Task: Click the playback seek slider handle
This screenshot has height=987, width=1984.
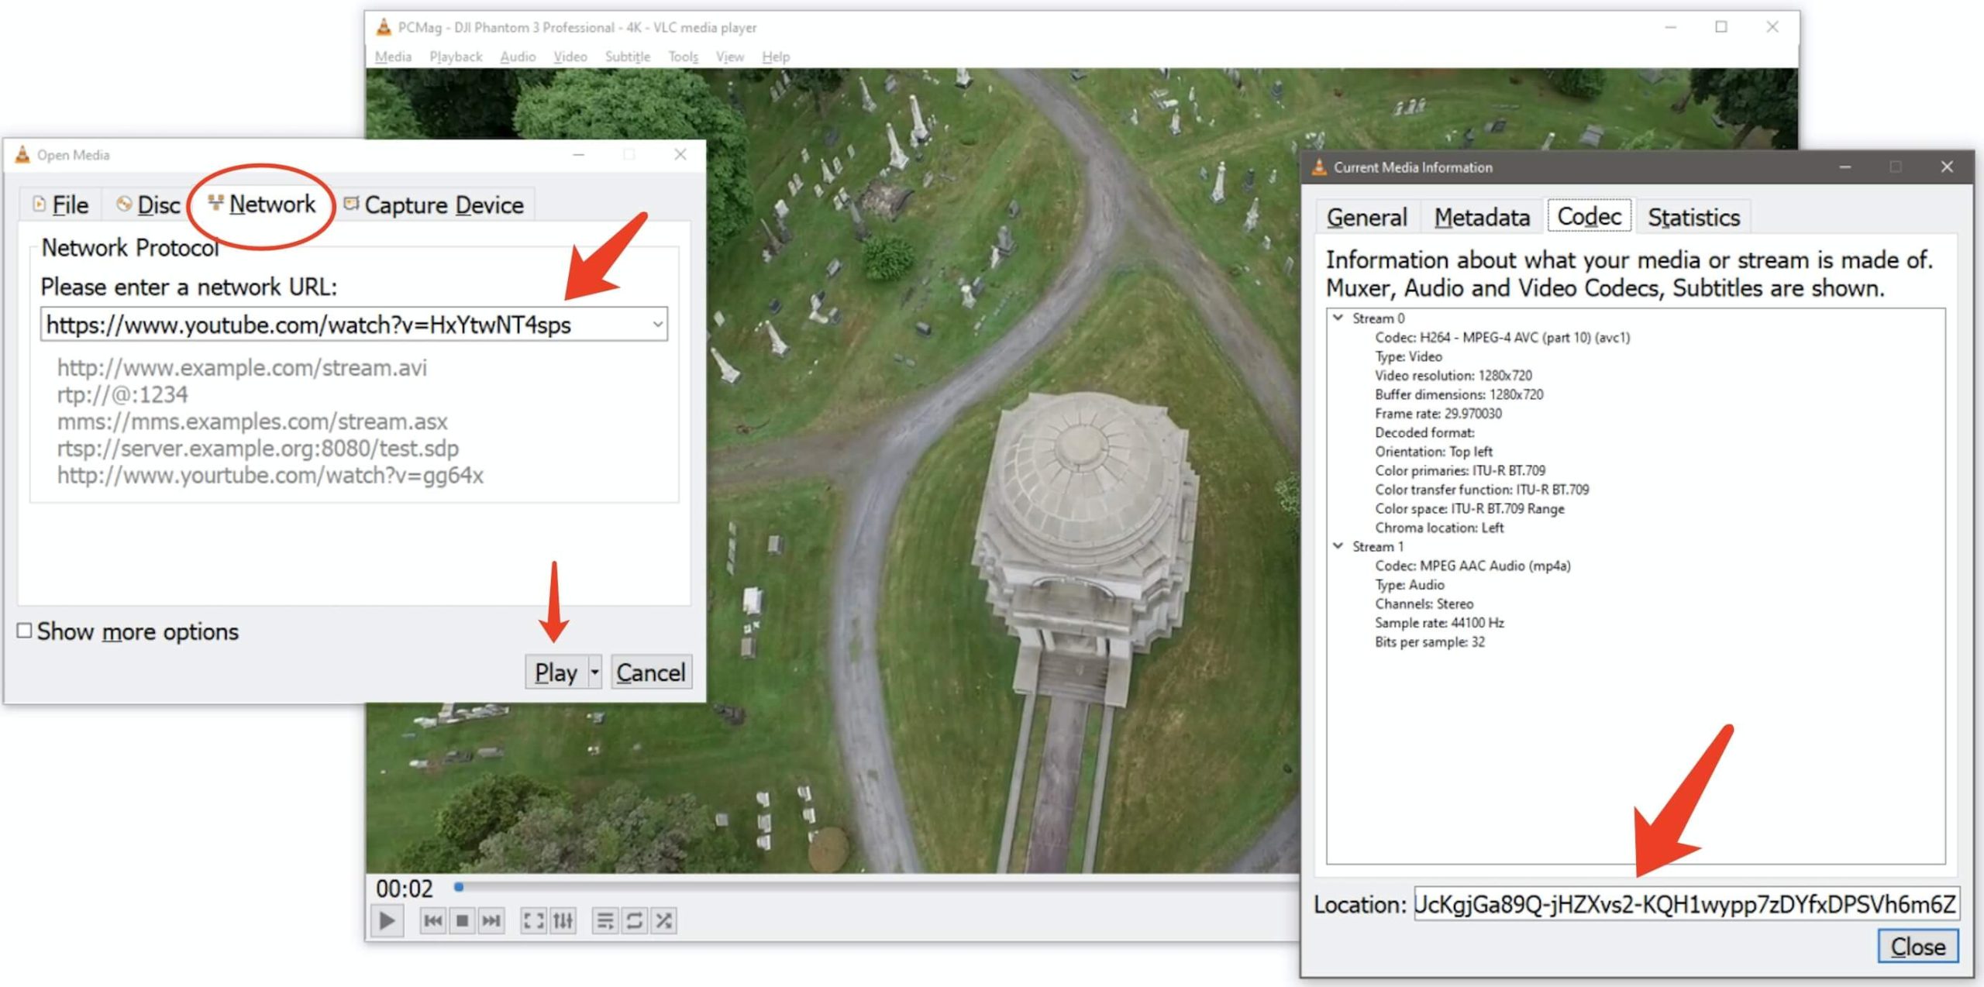Action: [459, 887]
